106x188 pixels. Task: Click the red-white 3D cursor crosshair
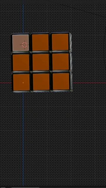[25, 45]
